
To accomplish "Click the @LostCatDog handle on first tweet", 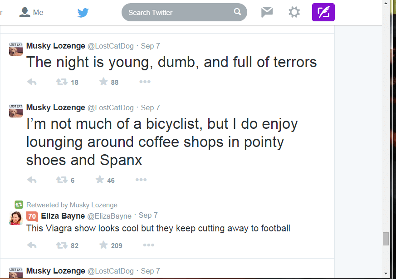I will tap(110, 46).
